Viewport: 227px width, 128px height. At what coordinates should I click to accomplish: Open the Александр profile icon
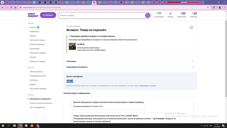point(159,13)
